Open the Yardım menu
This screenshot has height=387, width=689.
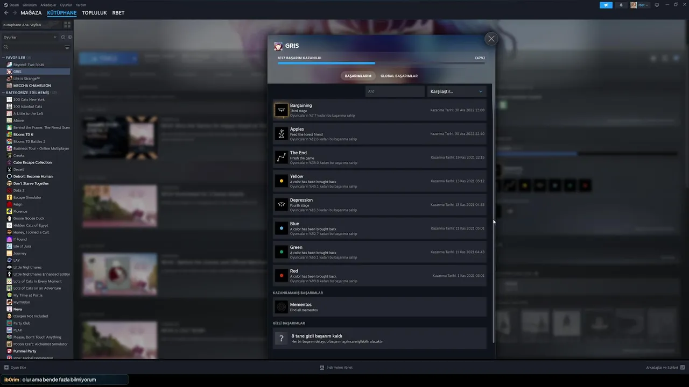[x=81, y=5]
